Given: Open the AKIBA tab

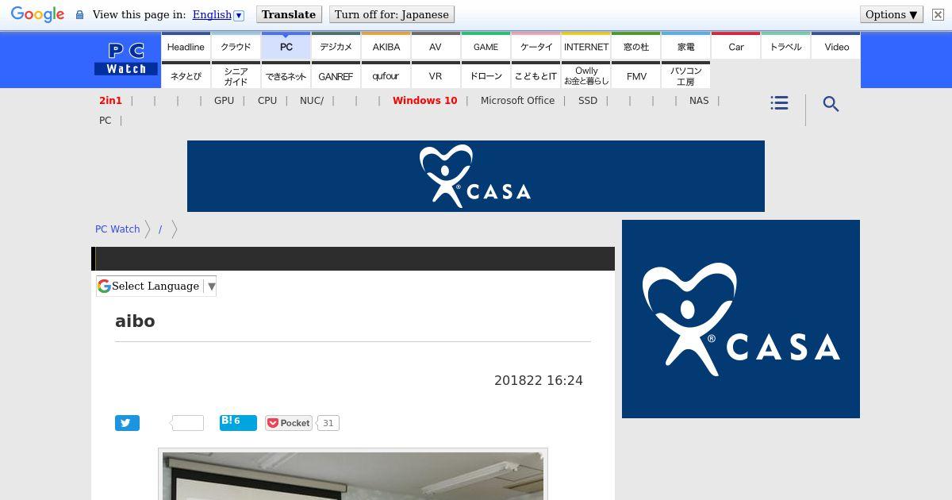Looking at the screenshot, I should [x=386, y=46].
